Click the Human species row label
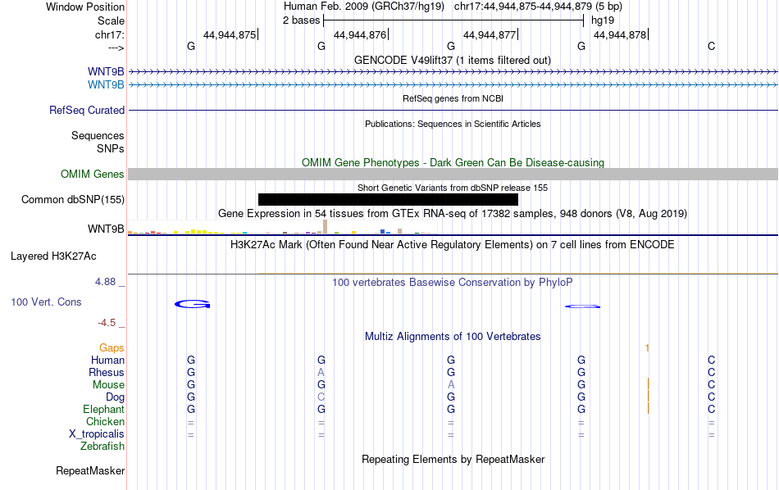The image size is (779, 490). pyautogui.click(x=107, y=360)
